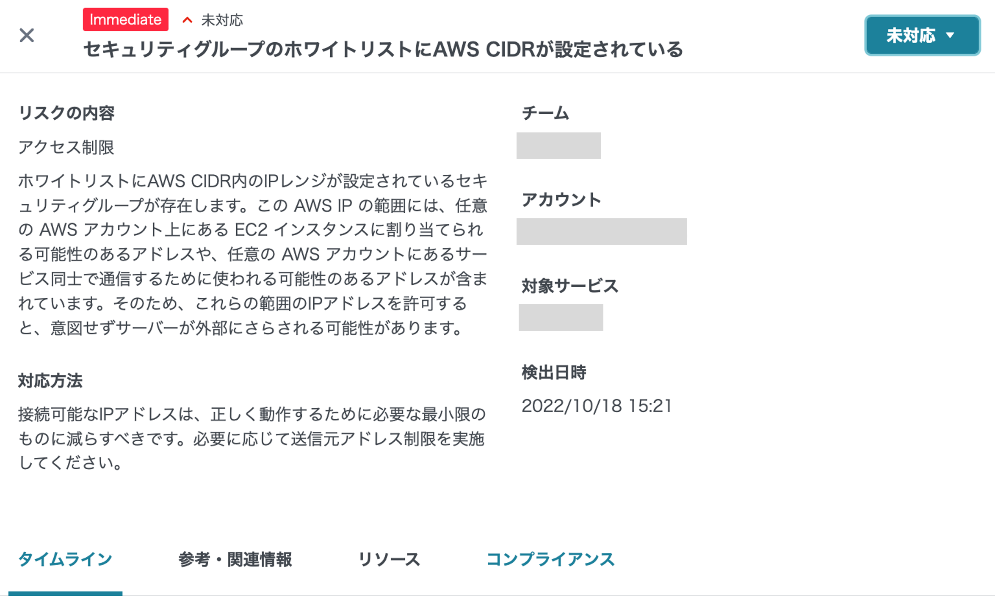The image size is (995, 616).
Task: Close the risk detail panel
Action: point(27,36)
